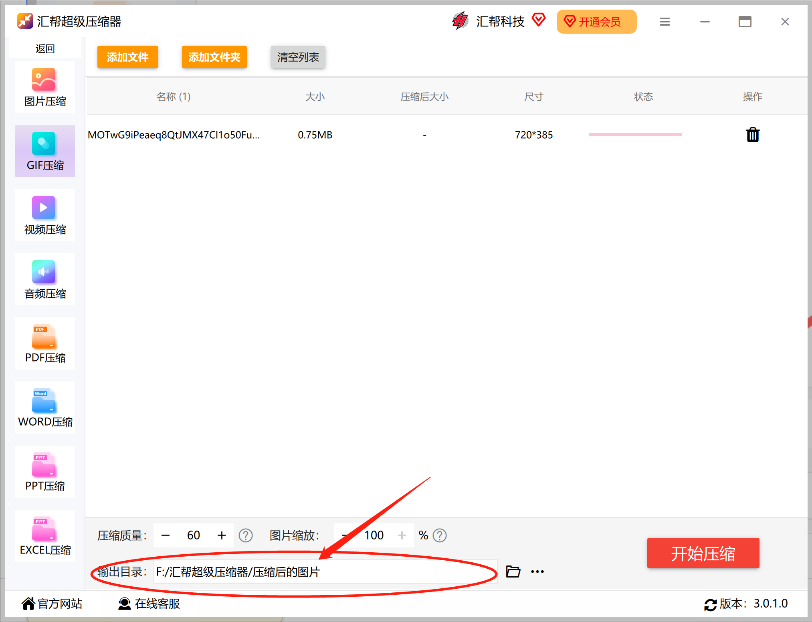Image resolution: width=812 pixels, height=622 pixels.
Task: Click the 0.75MB size cell
Action: coord(315,135)
